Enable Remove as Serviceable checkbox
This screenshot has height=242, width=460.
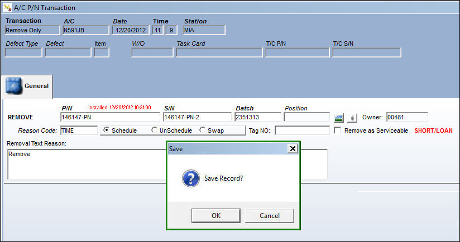pos(337,130)
